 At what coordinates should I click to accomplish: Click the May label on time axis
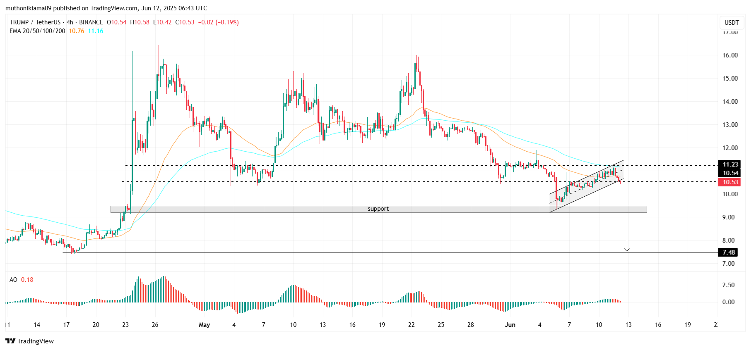[x=205, y=325]
